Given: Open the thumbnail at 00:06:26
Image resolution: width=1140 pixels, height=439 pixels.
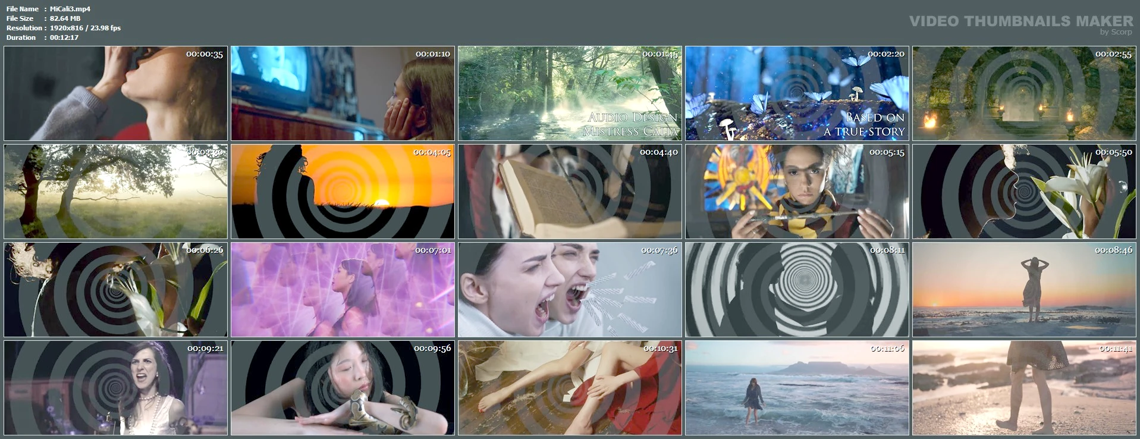Looking at the screenshot, I should pyautogui.click(x=115, y=290).
